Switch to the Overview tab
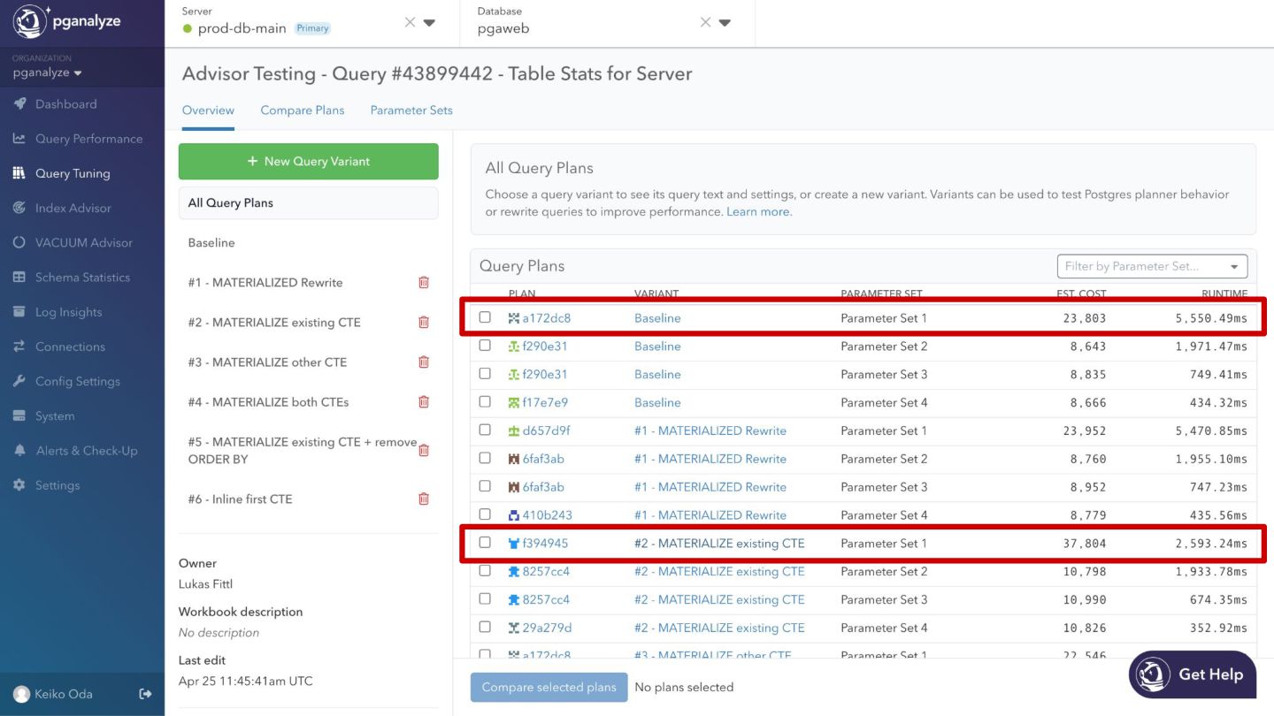 (x=208, y=110)
